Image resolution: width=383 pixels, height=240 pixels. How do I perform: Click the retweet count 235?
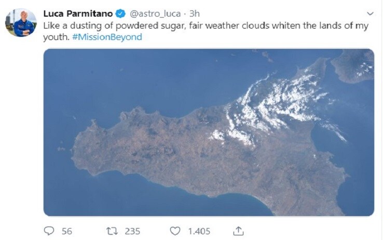[132, 231]
